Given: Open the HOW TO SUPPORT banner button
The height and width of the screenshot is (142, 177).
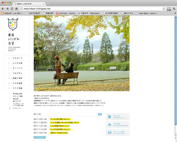Looking at the screenshot, I should (118, 132).
